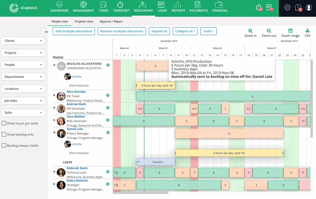Open the Locations filter dropdown

tap(23, 89)
